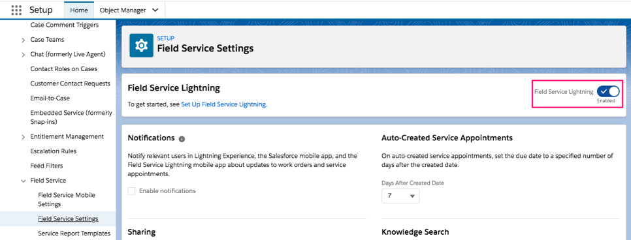Open Customer Contact Requests
The width and height of the screenshot is (631, 240).
[70, 83]
